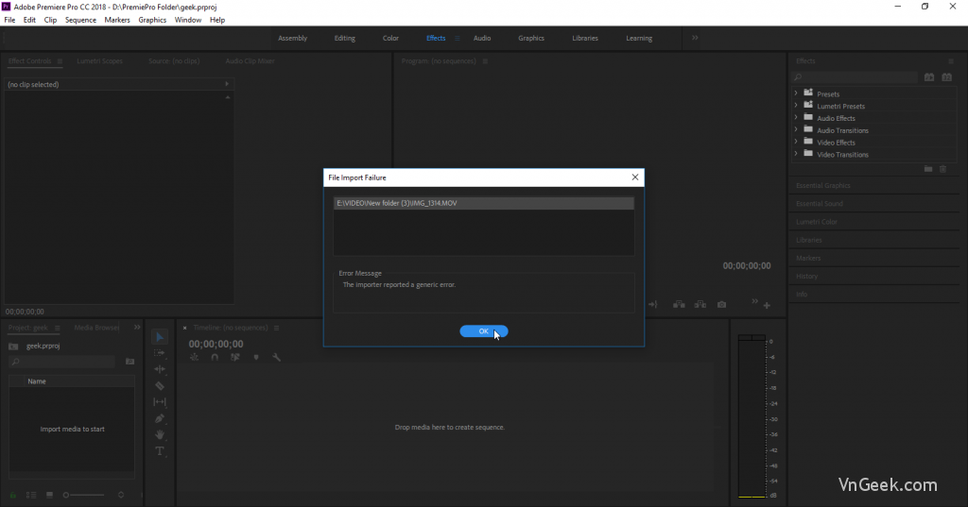The image size is (968, 507).
Task: Click the Go to Out point icon
Action: point(652,305)
